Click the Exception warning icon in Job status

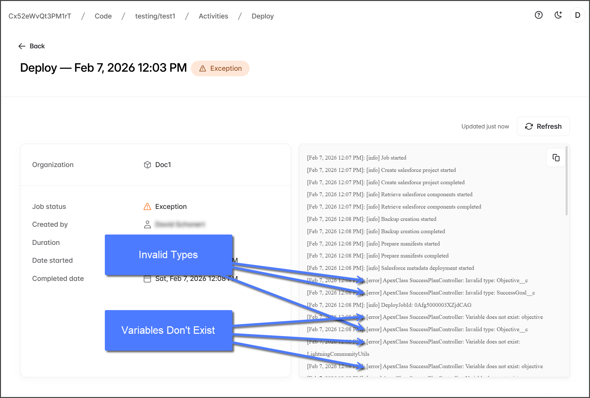(147, 207)
